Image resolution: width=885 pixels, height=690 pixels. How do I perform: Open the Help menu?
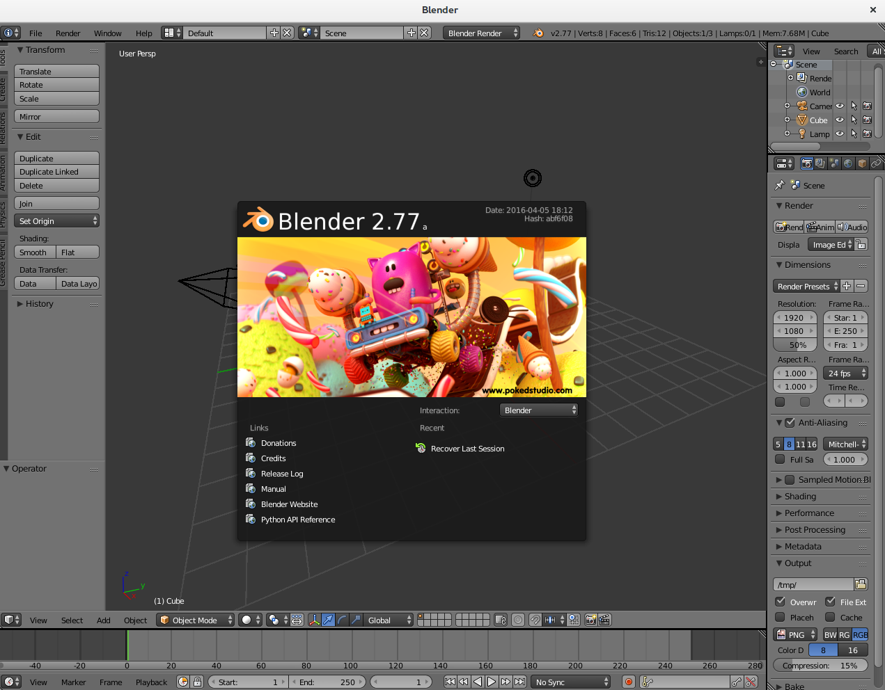tap(143, 33)
